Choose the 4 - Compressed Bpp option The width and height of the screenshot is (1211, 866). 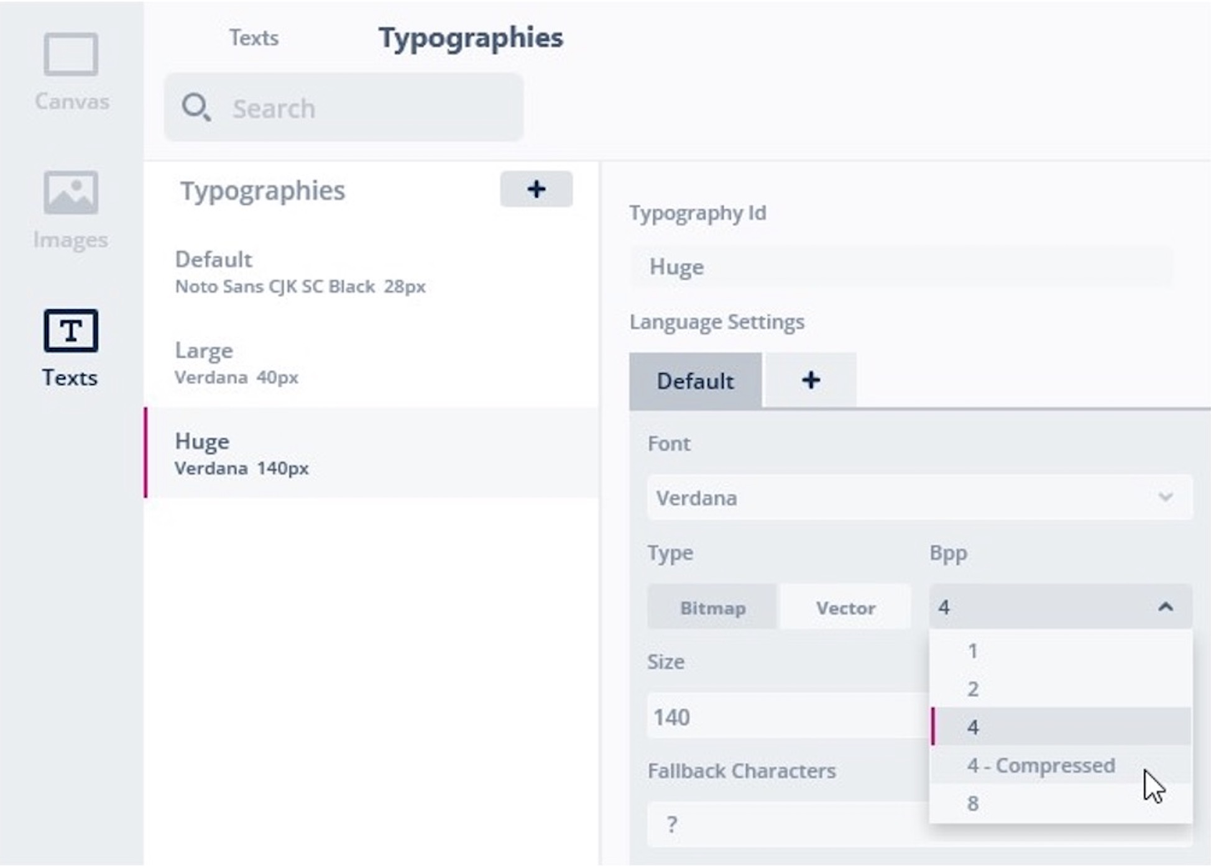pyautogui.click(x=1041, y=765)
